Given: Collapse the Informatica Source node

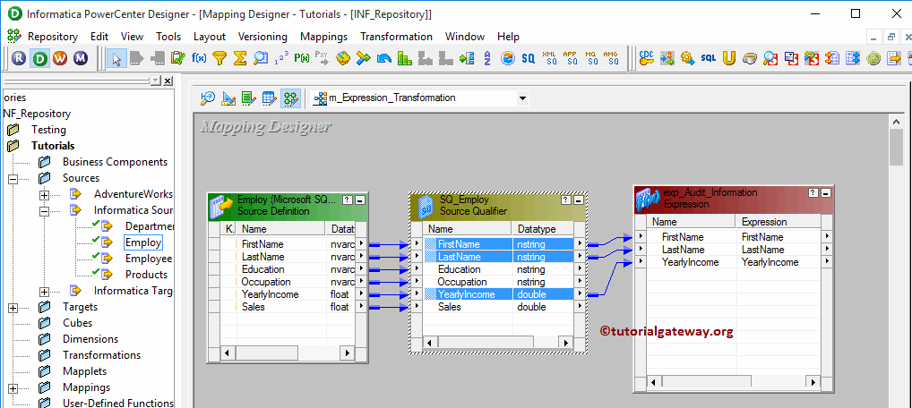Looking at the screenshot, I should tap(44, 210).
